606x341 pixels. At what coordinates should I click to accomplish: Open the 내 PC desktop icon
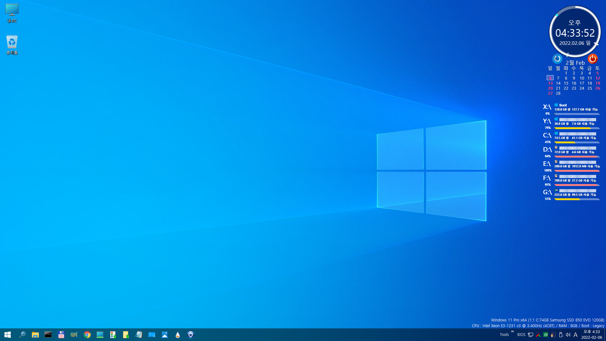pos(12,13)
